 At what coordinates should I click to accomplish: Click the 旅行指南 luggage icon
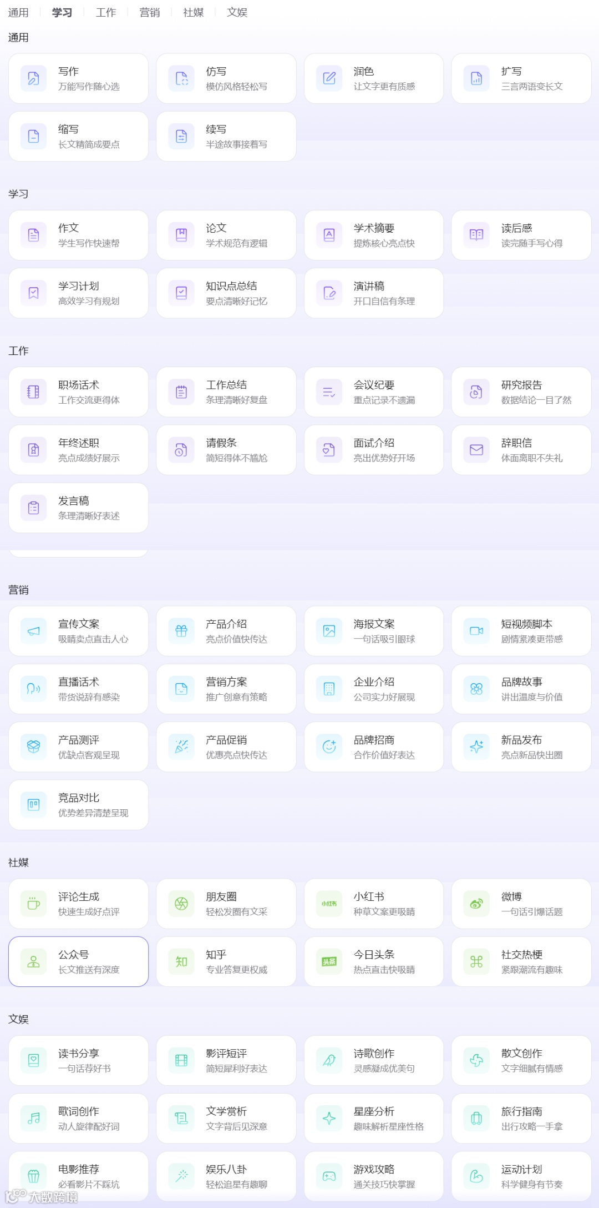click(x=477, y=1118)
